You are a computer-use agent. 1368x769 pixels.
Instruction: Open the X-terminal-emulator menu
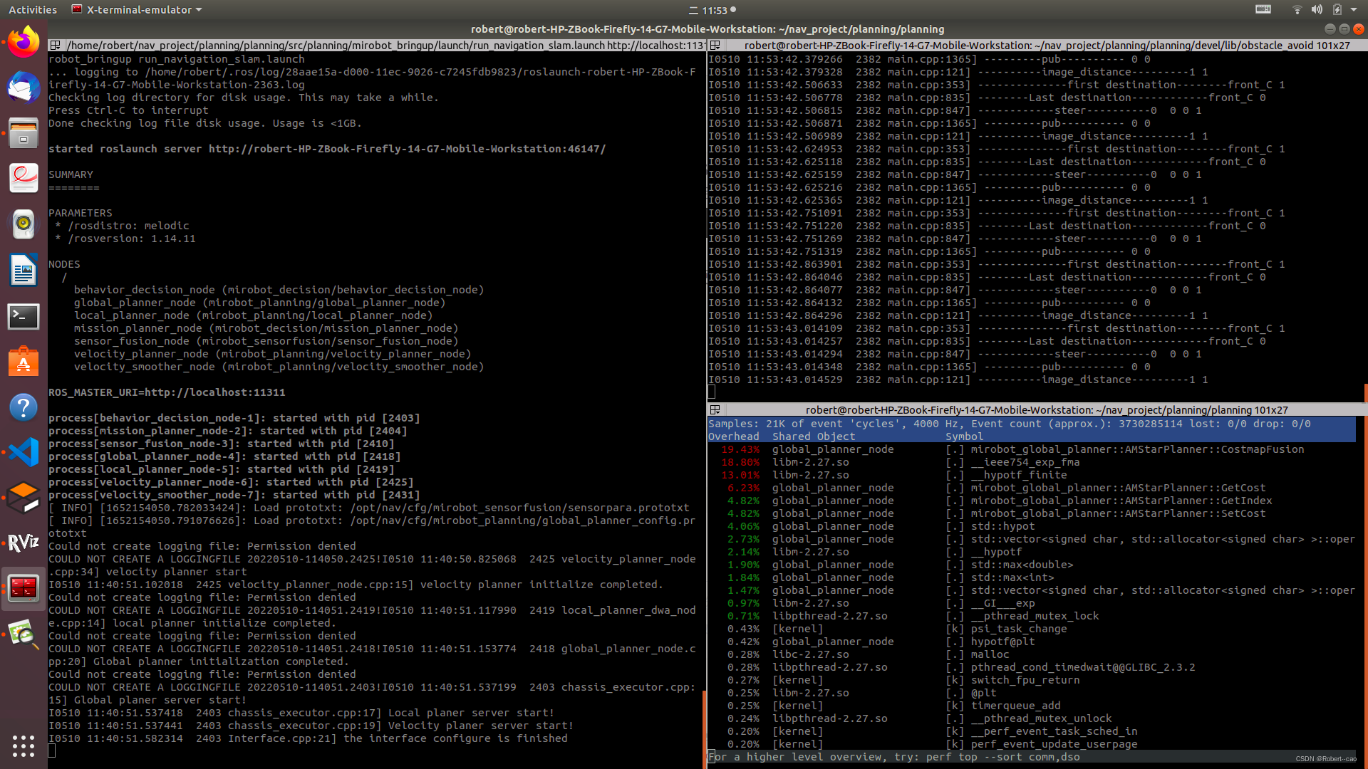click(135, 9)
